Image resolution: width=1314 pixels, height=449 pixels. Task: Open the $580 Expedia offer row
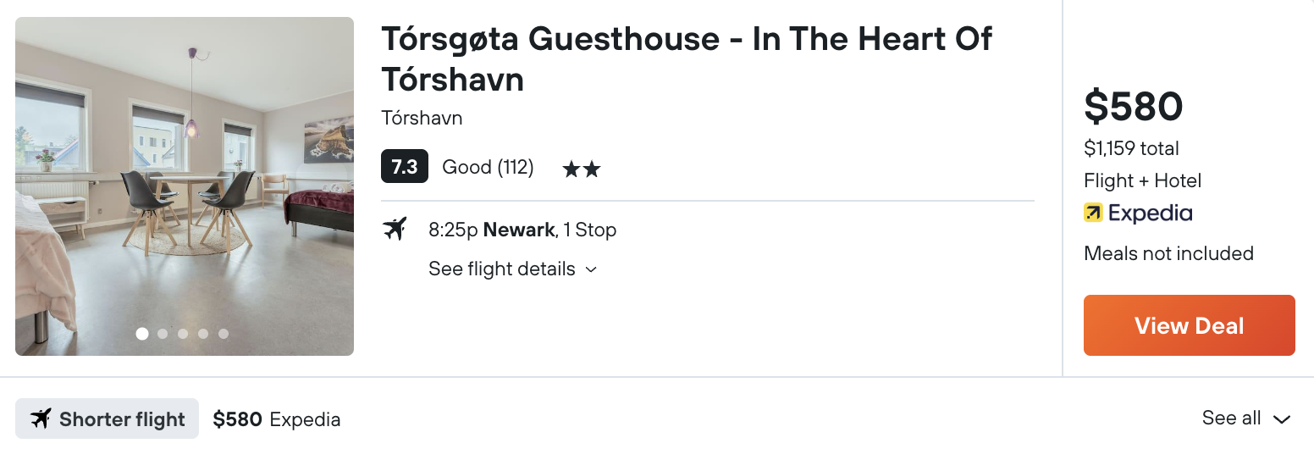(277, 419)
